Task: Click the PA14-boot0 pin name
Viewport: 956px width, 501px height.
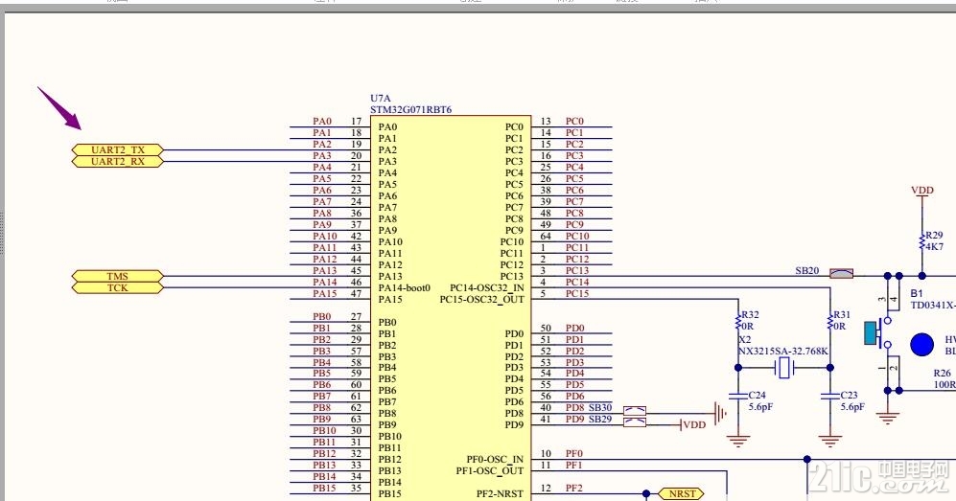Action: coord(405,288)
